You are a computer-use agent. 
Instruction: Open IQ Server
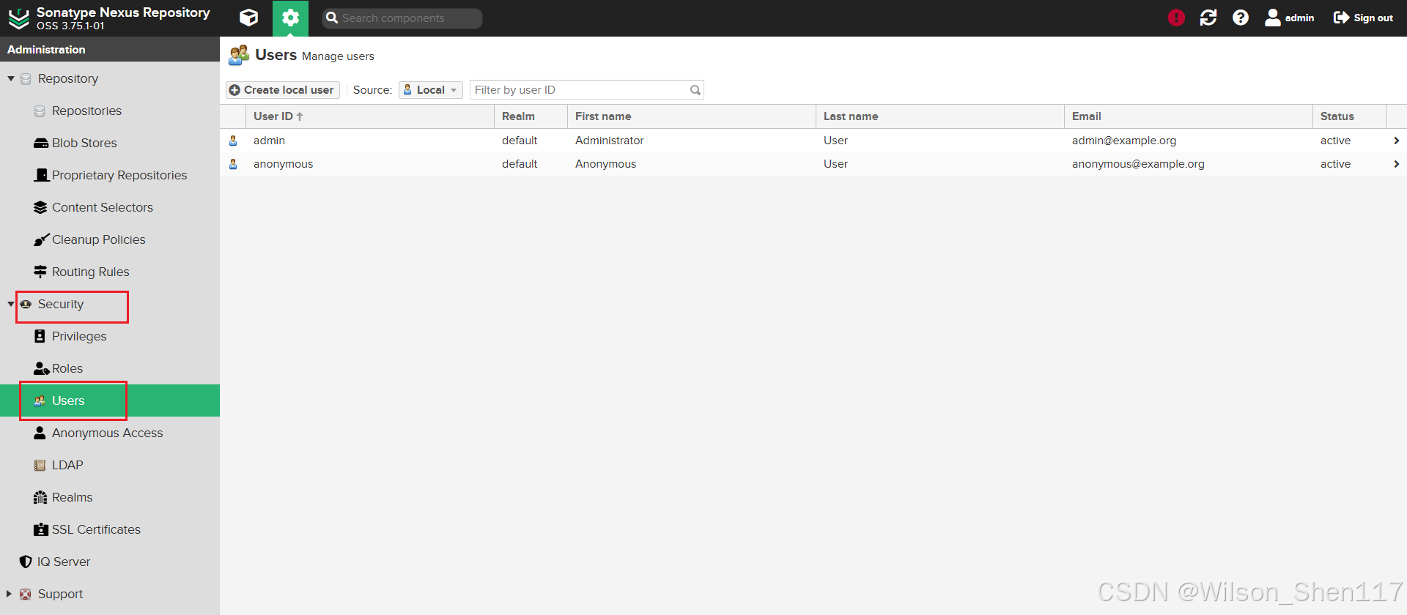tap(64, 562)
